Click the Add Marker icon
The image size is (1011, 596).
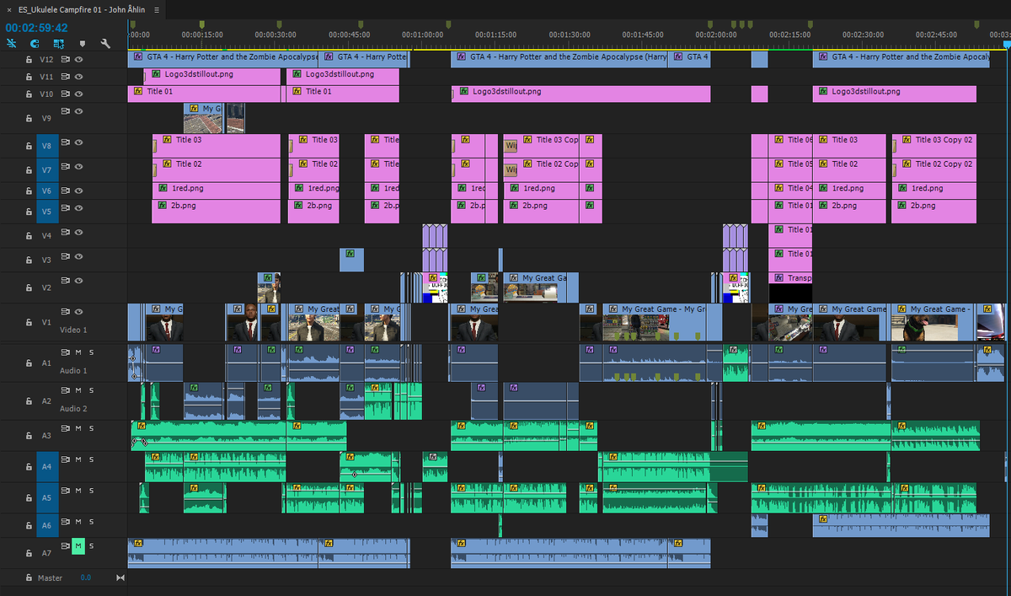point(83,43)
